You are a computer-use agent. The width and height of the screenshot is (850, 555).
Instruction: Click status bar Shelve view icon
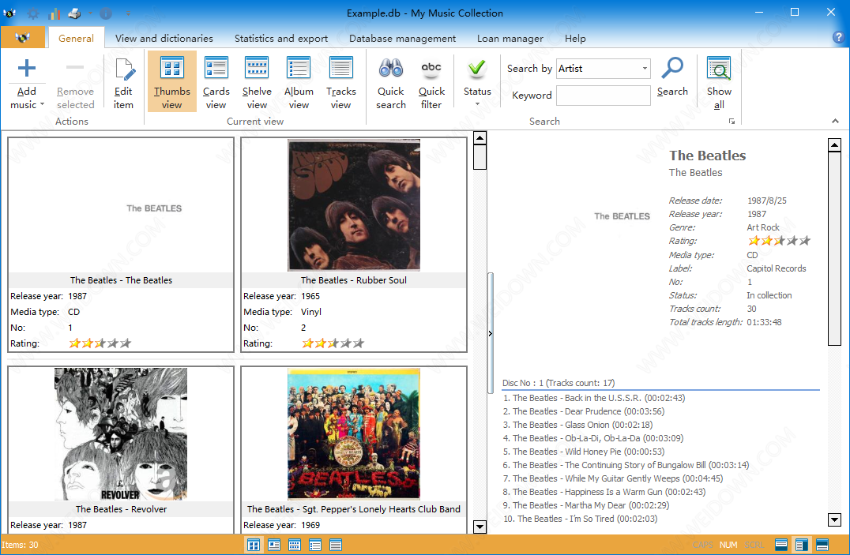coord(295,545)
